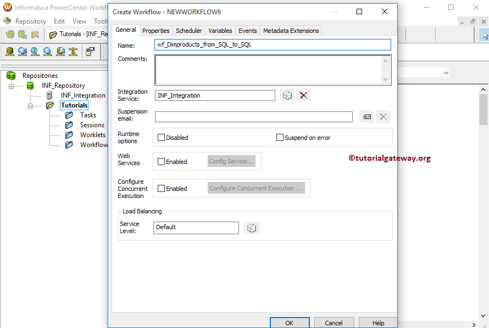Open the Variables tab
Image resolution: width=489 pixels, height=328 pixels.
click(220, 31)
